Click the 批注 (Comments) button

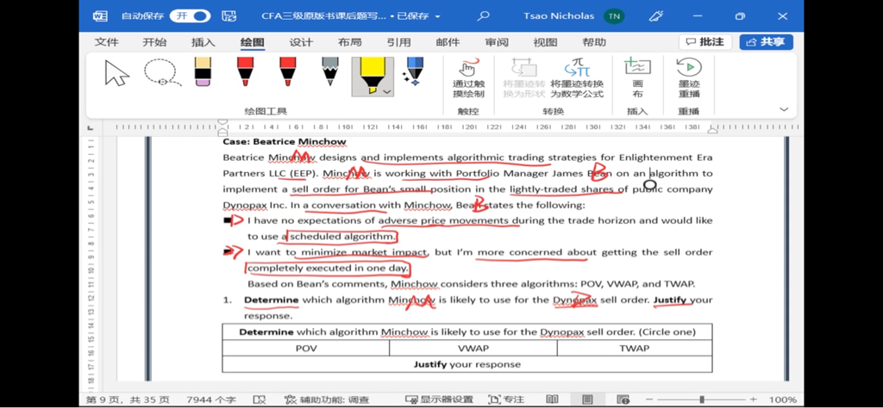(705, 42)
